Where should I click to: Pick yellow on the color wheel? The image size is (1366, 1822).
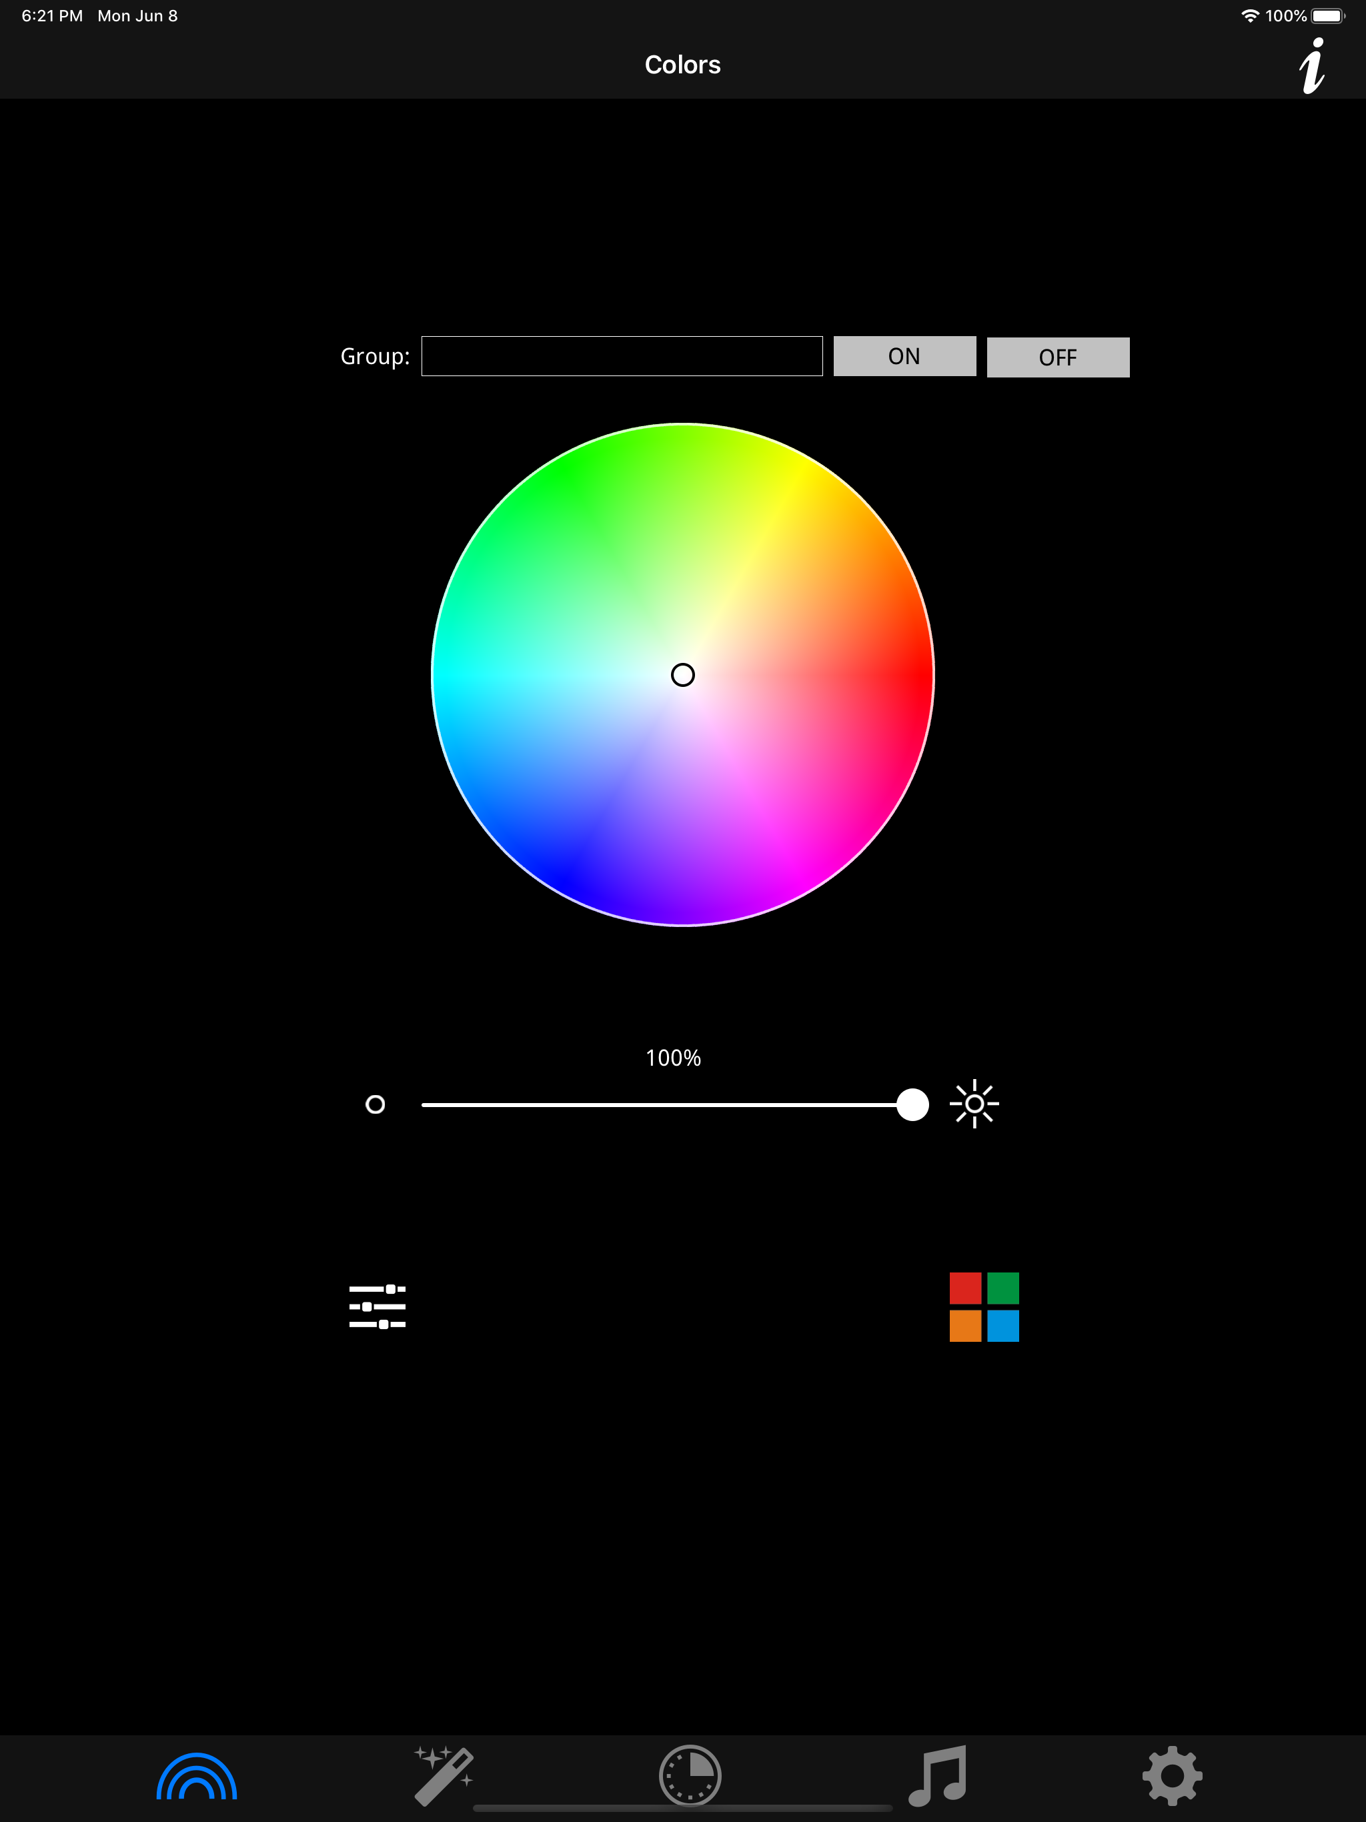click(802, 469)
